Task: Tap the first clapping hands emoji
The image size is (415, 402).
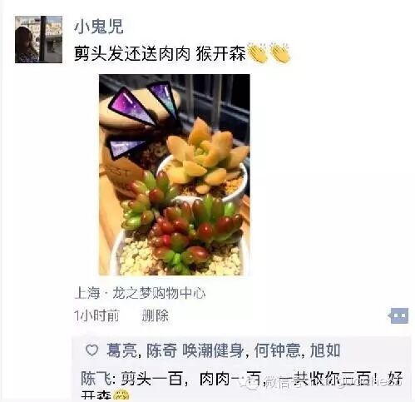Action: click(257, 52)
